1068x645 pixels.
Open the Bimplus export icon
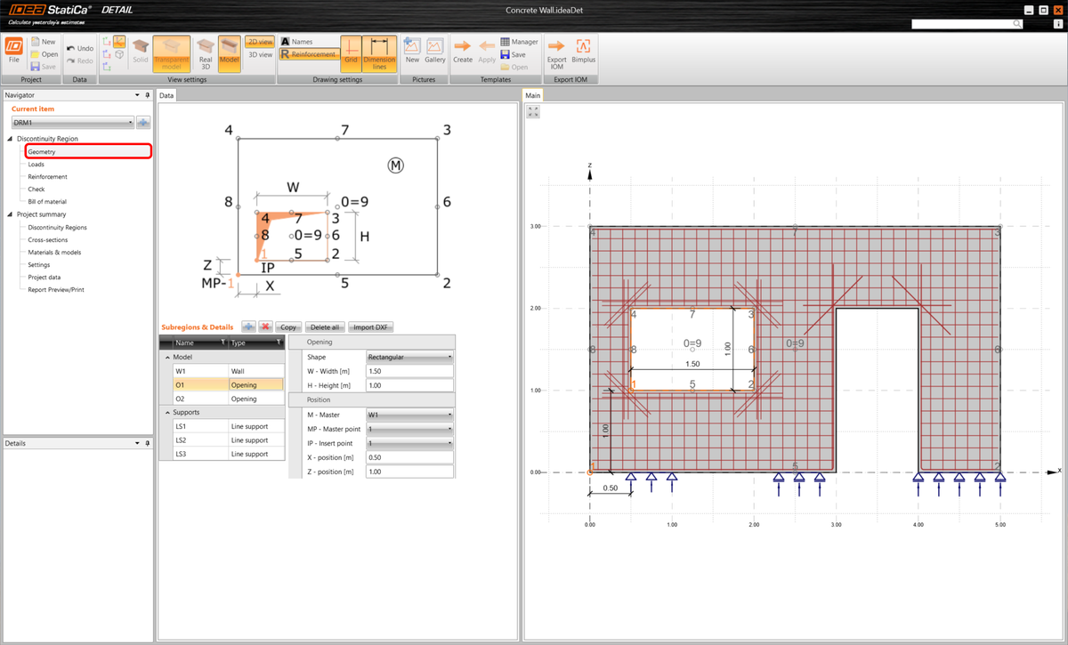coord(583,53)
